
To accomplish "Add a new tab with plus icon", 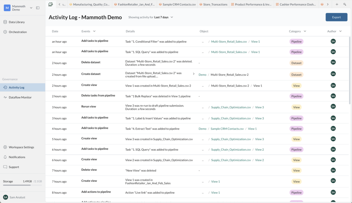I will click(337, 4).
